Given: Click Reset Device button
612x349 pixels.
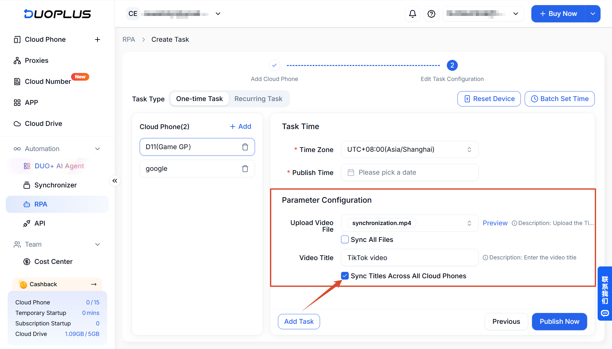Looking at the screenshot, I should point(489,99).
